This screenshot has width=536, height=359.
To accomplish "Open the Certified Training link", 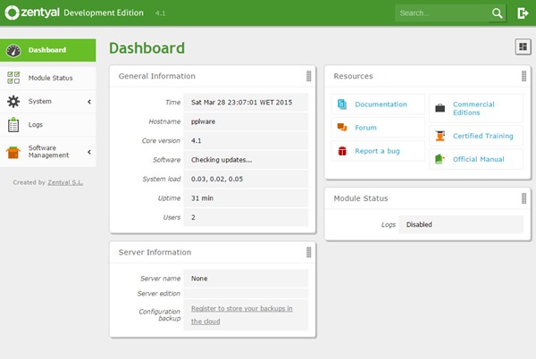I will click(482, 136).
